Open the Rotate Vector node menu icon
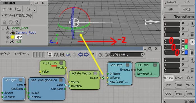Viewport: 196px width, 103px height. pyautogui.click(x=95, y=73)
